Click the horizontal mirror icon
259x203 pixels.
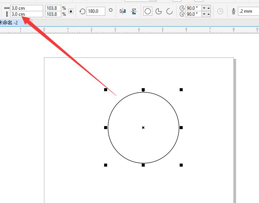click(123, 11)
